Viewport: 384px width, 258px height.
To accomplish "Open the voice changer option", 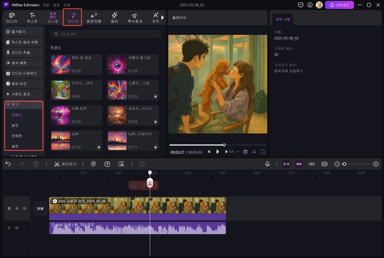I will click(x=24, y=83).
